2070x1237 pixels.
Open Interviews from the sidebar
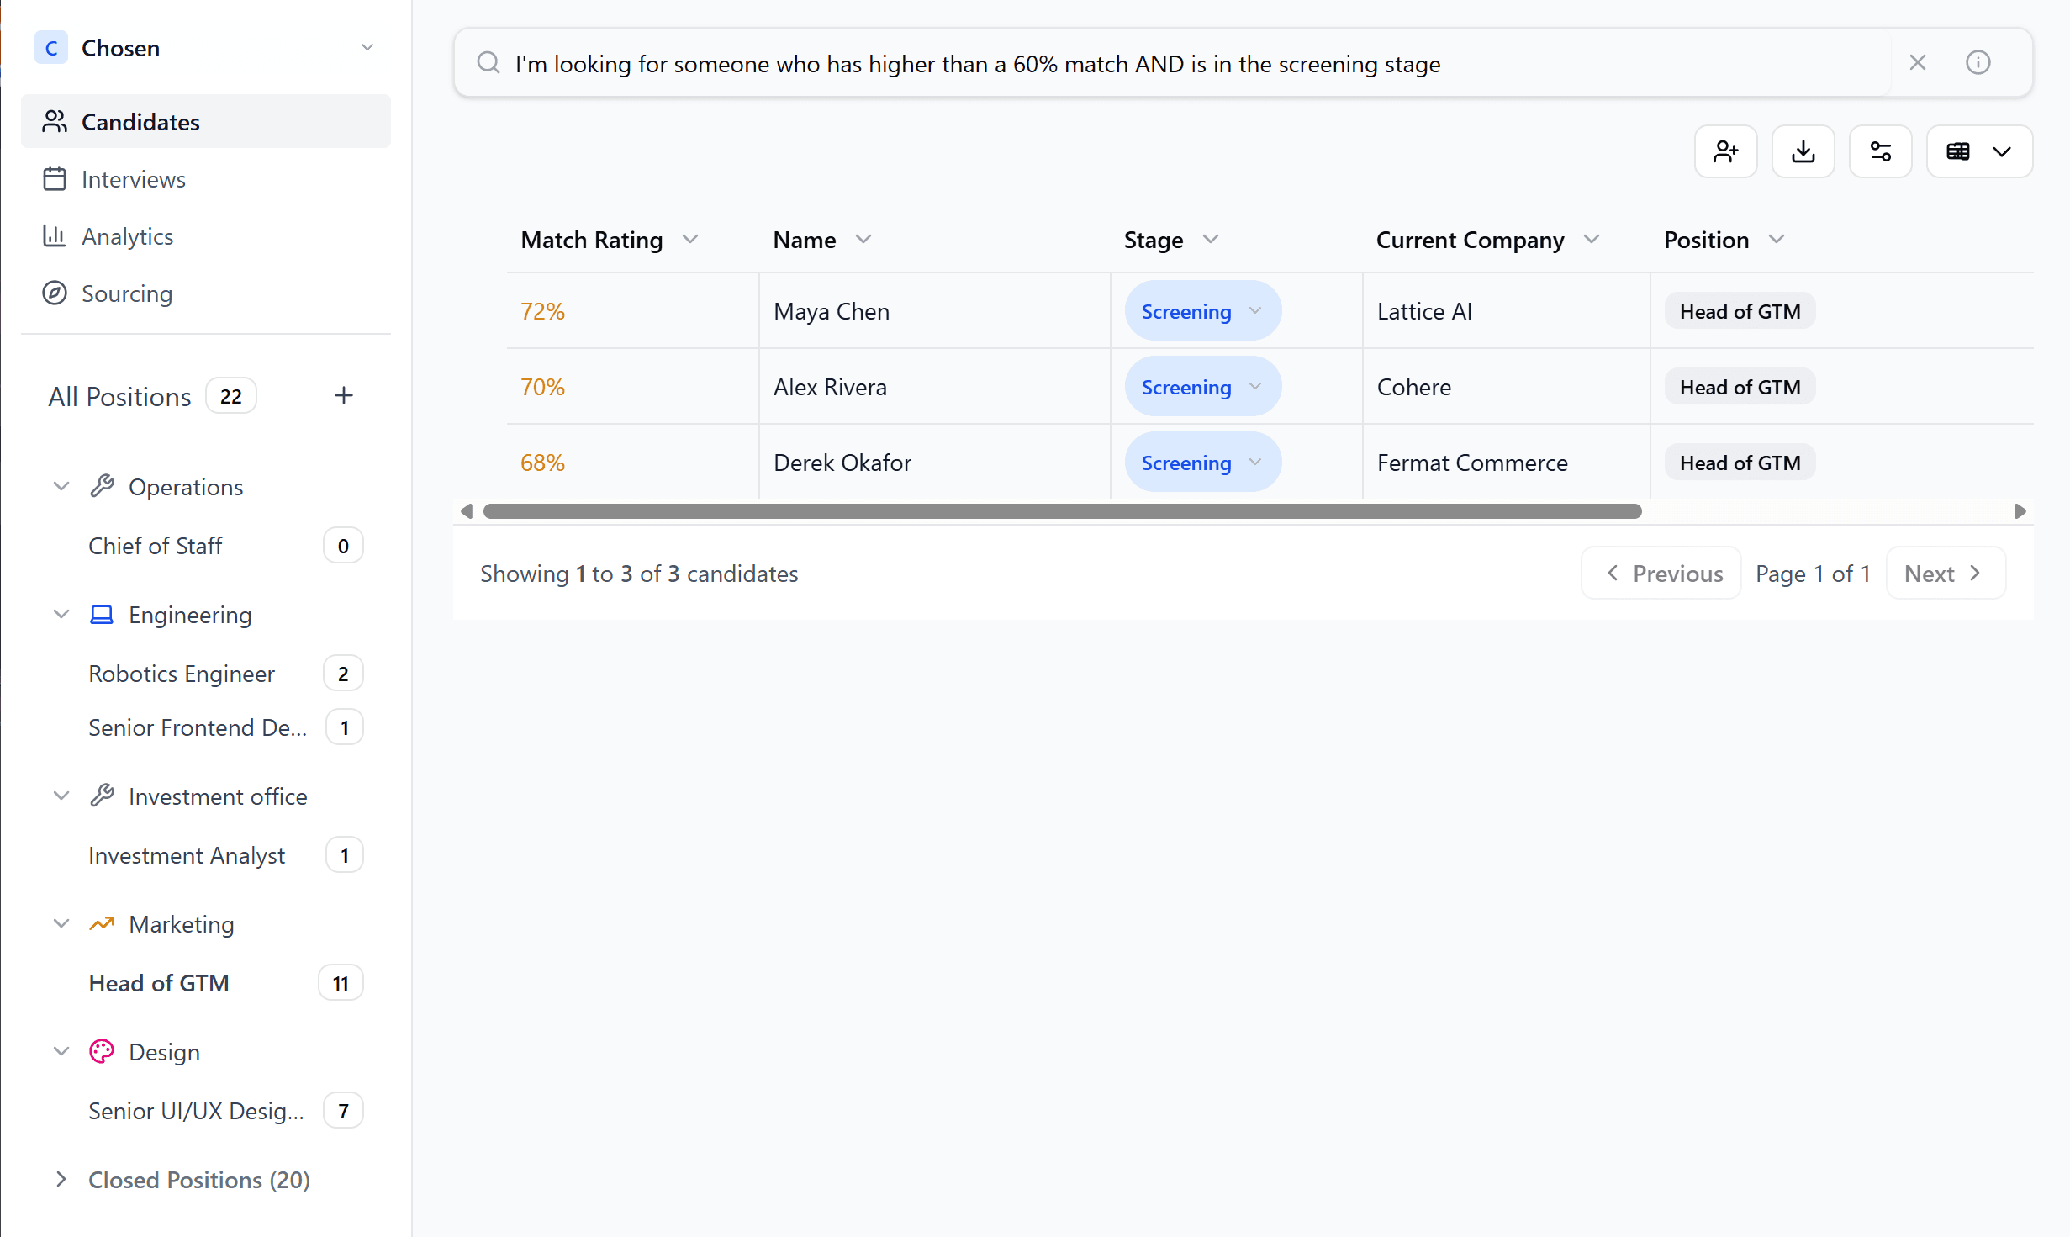(133, 178)
